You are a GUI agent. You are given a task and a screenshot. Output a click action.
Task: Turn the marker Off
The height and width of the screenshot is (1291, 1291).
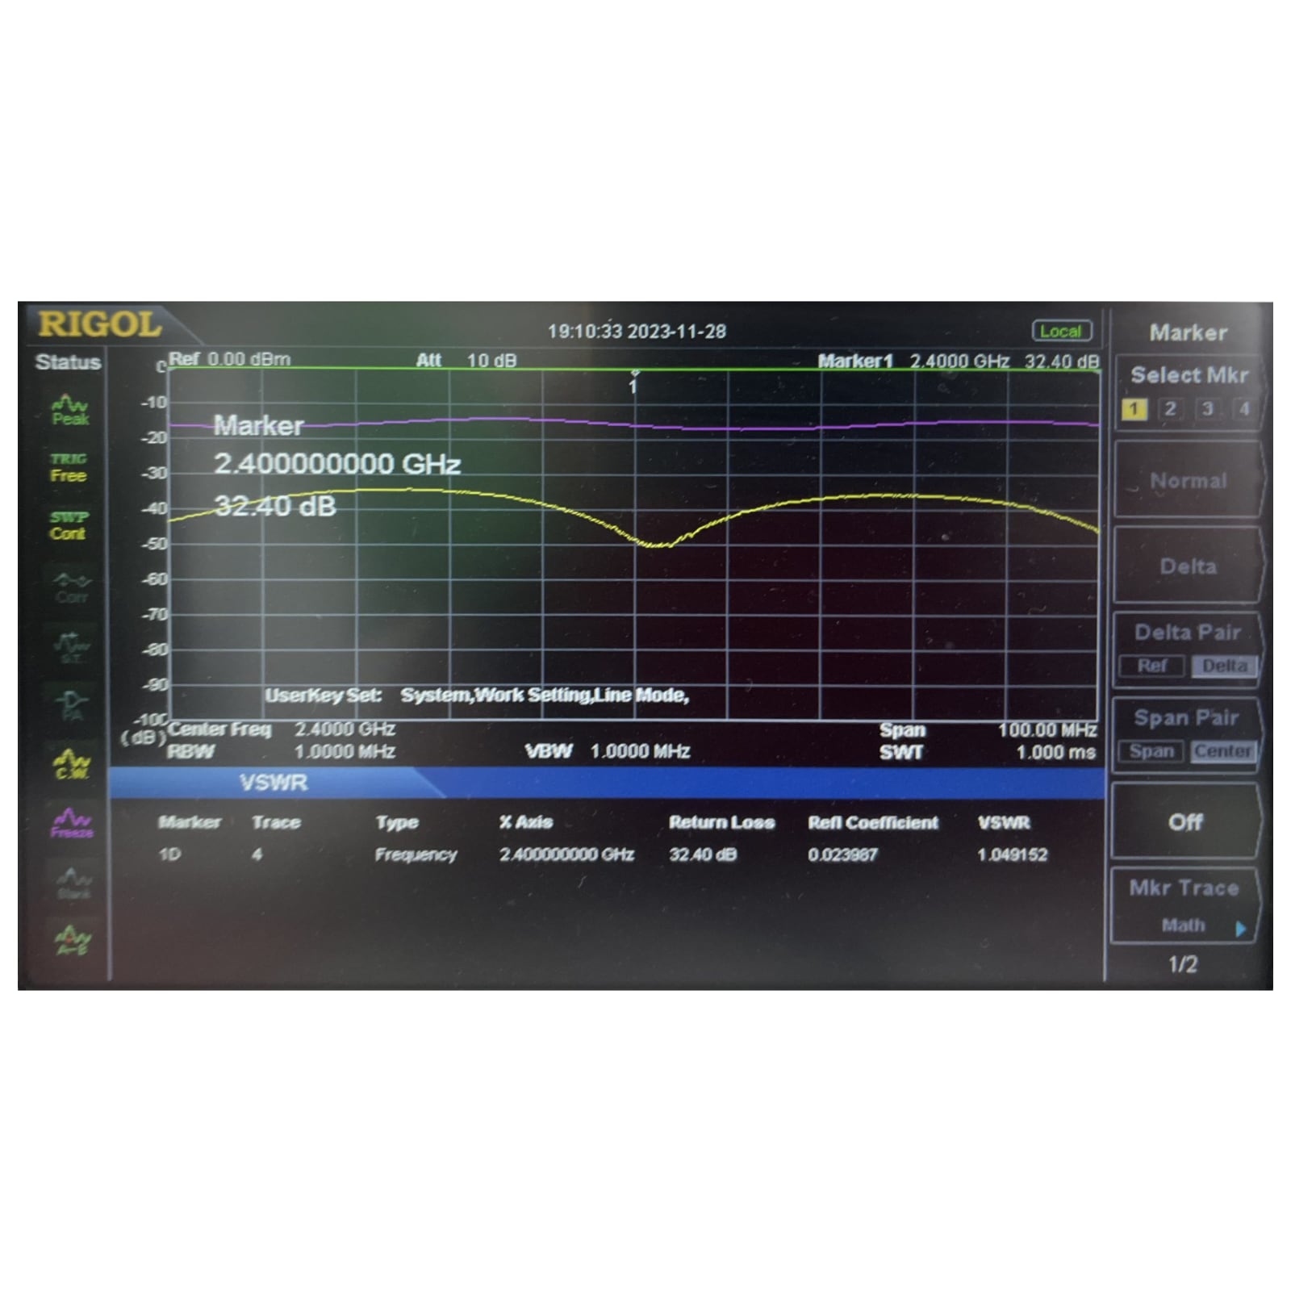1185,822
